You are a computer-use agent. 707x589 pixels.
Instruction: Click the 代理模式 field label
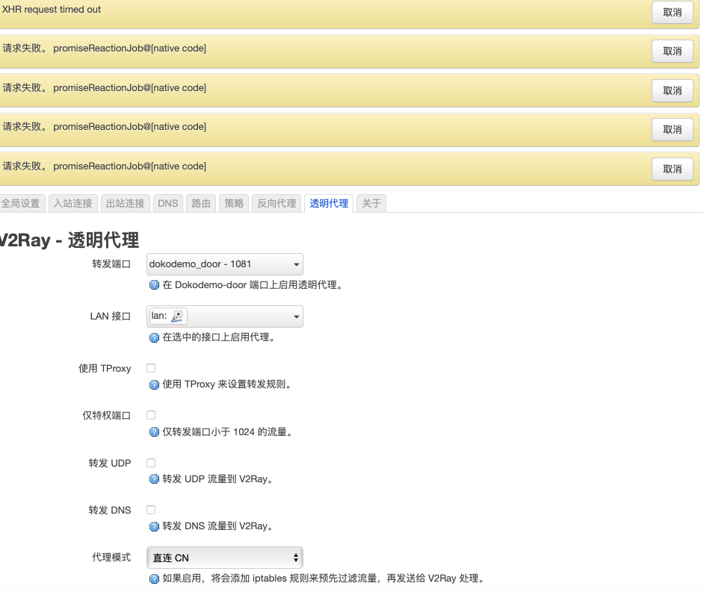[111, 558]
